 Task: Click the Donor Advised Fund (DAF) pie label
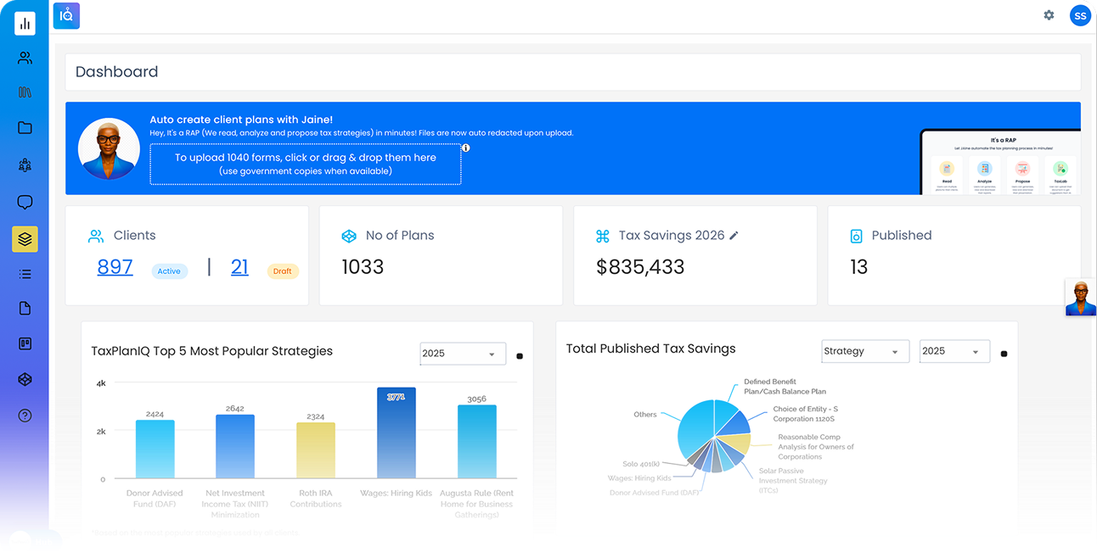(655, 493)
